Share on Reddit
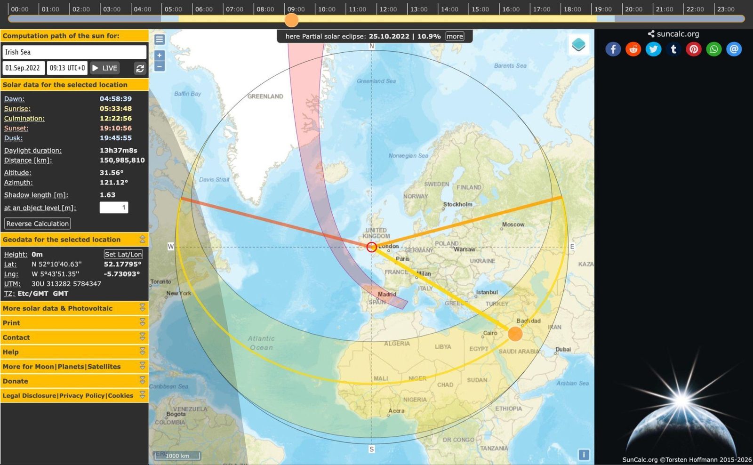 coord(633,49)
